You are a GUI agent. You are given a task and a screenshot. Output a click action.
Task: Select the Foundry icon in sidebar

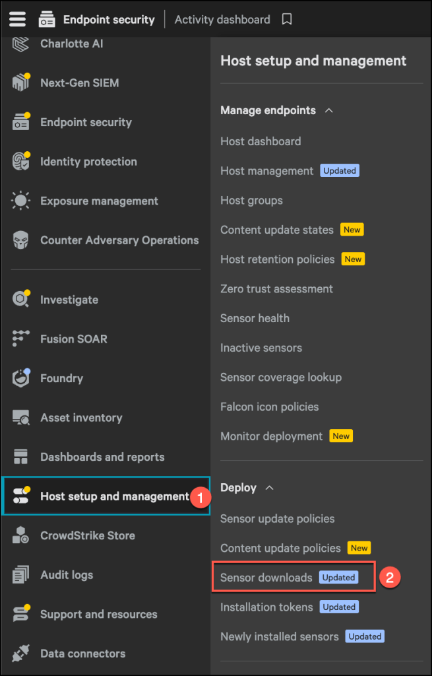21,378
